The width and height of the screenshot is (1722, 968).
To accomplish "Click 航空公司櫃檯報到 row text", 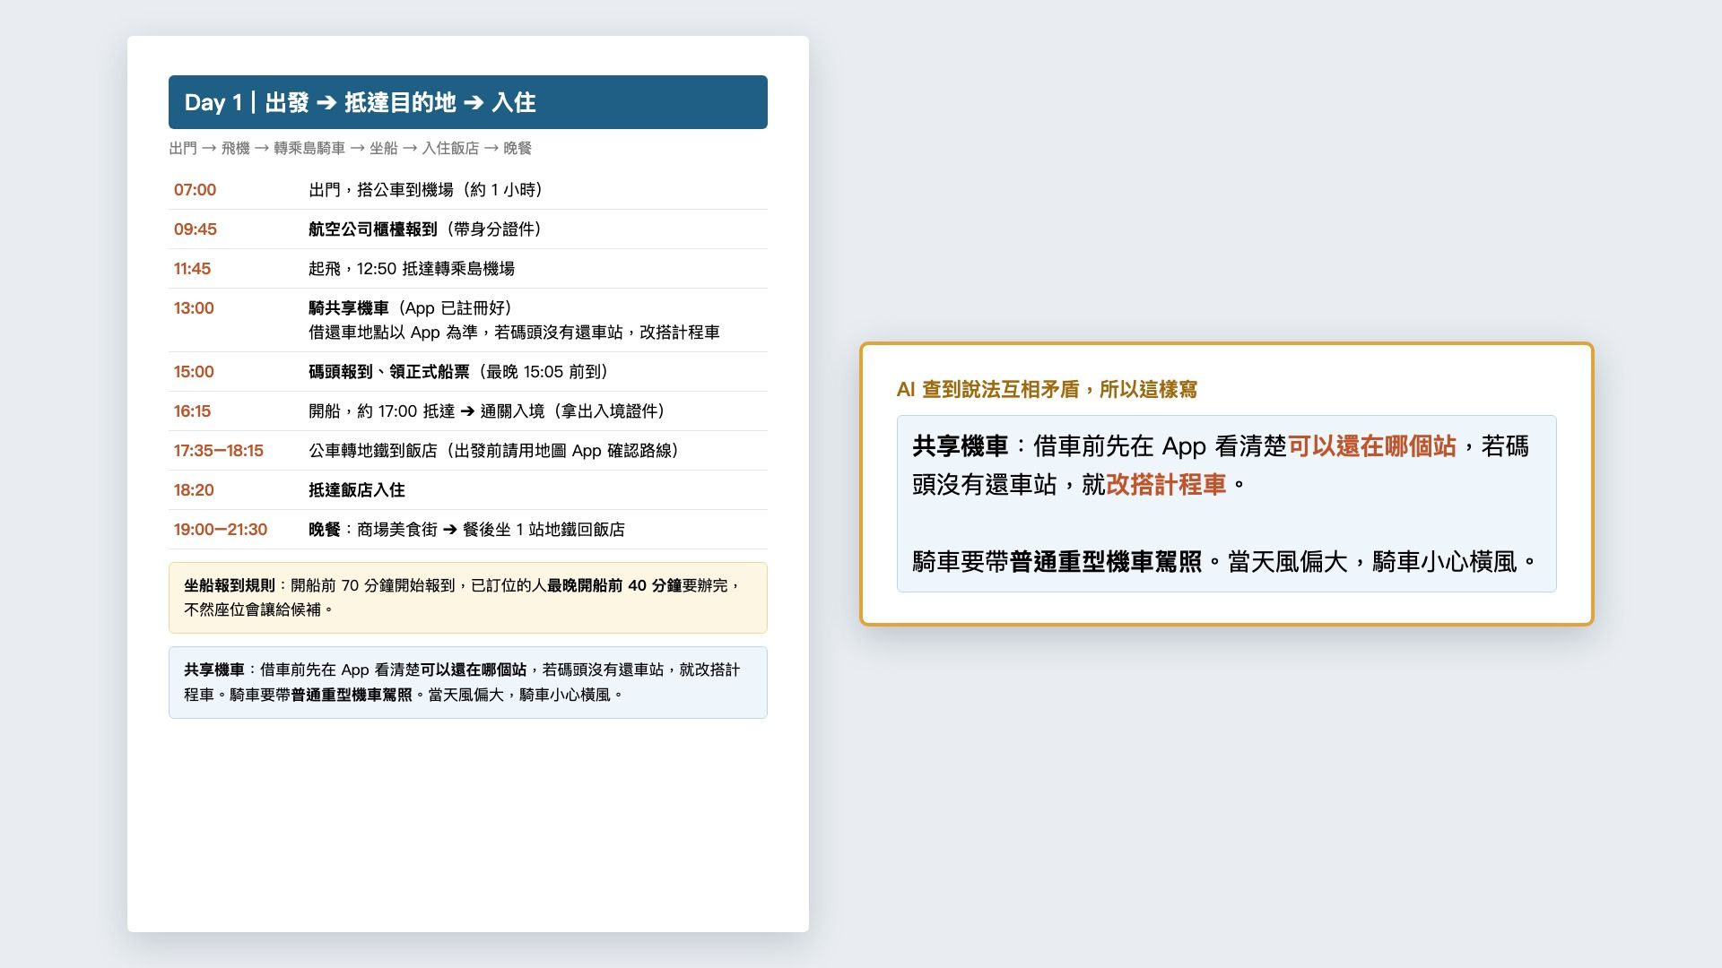I will [x=426, y=229].
